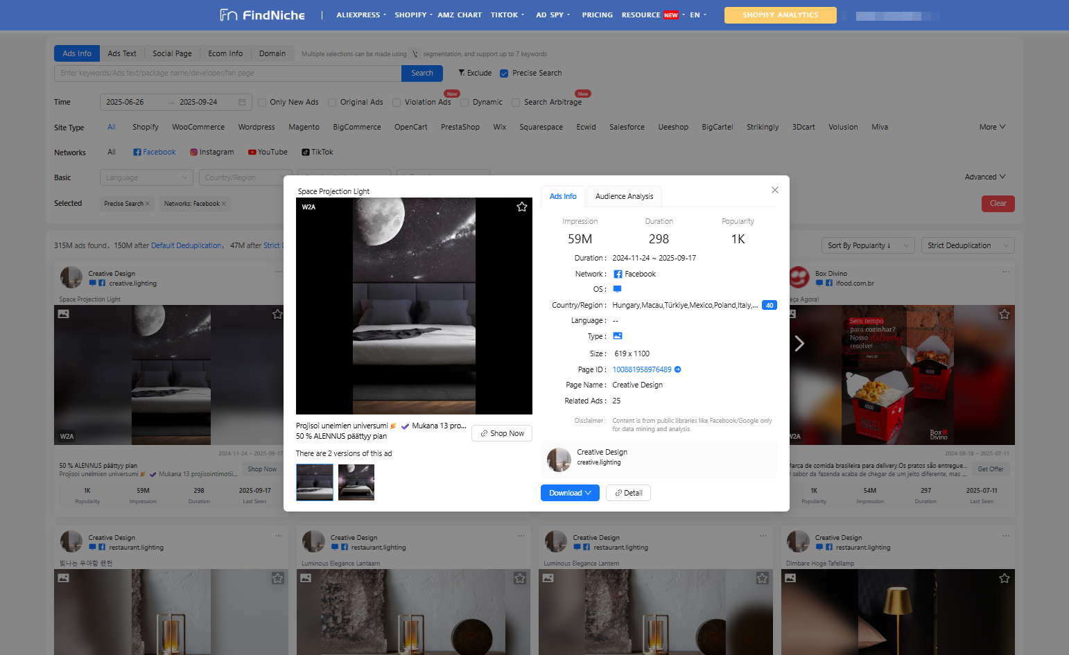The image size is (1069, 655).
Task: Select the second ad version thumbnail
Action: (x=356, y=482)
